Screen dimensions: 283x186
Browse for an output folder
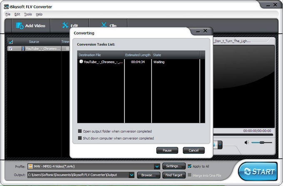coord(148,175)
